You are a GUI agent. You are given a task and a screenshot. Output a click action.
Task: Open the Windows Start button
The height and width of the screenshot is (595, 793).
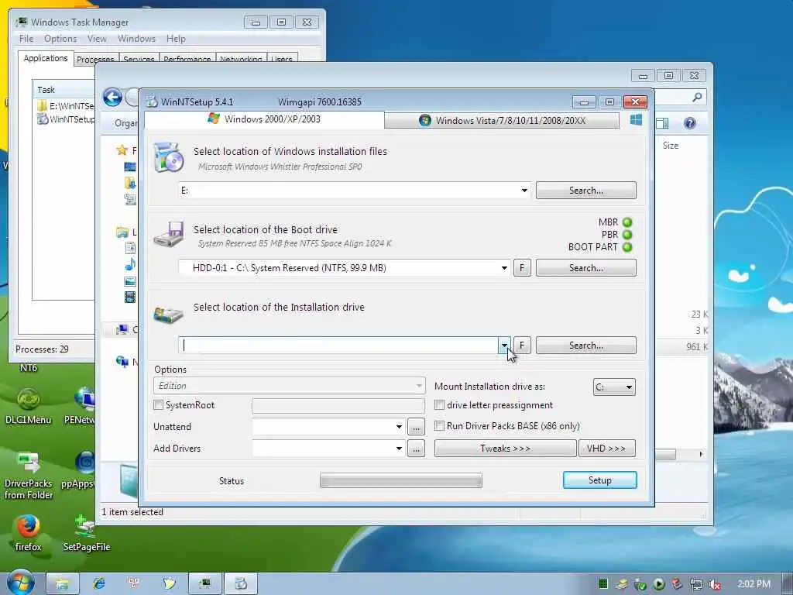tap(20, 583)
